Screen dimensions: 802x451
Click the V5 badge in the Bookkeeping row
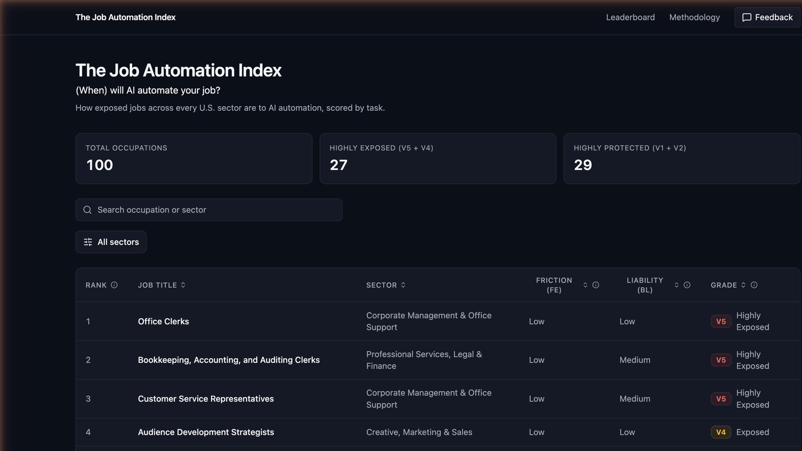(x=721, y=360)
